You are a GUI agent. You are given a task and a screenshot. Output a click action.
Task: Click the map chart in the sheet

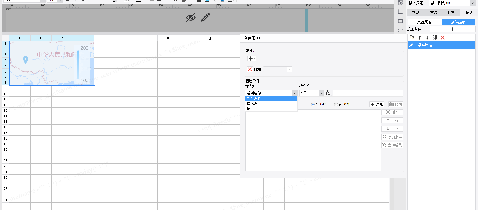(52, 63)
